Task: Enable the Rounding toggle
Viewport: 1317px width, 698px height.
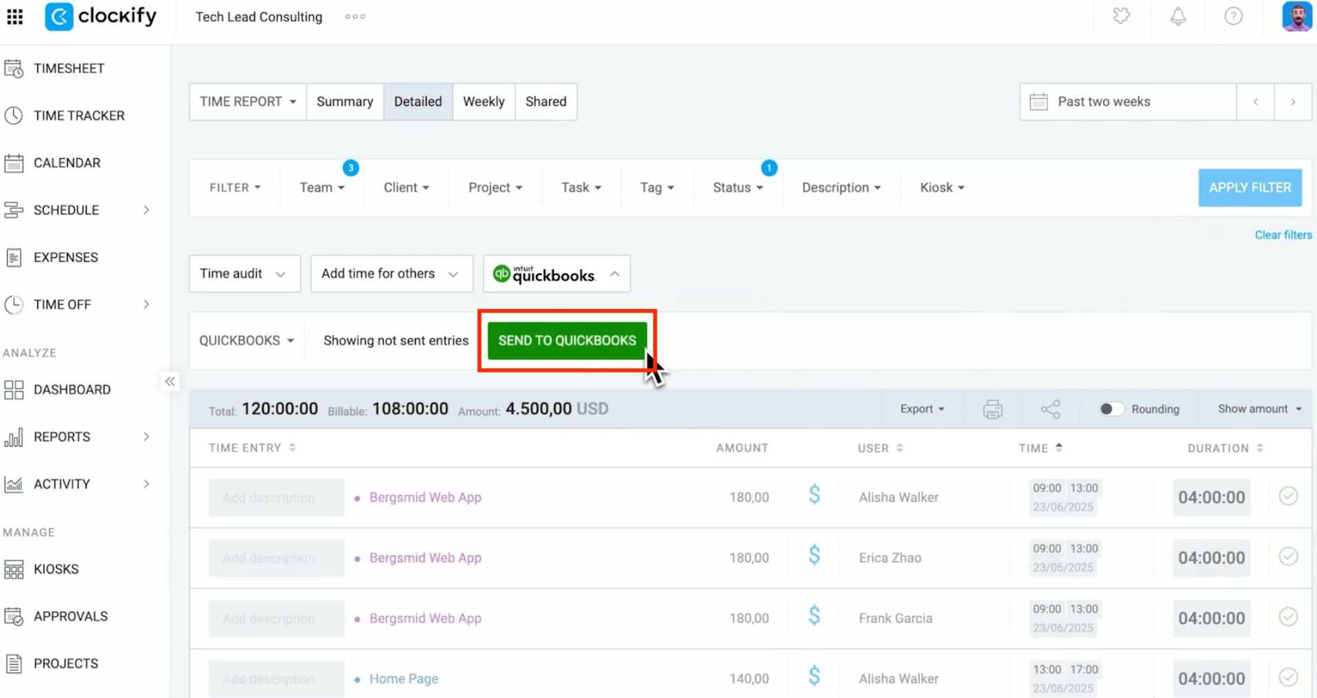Action: click(1112, 408)
